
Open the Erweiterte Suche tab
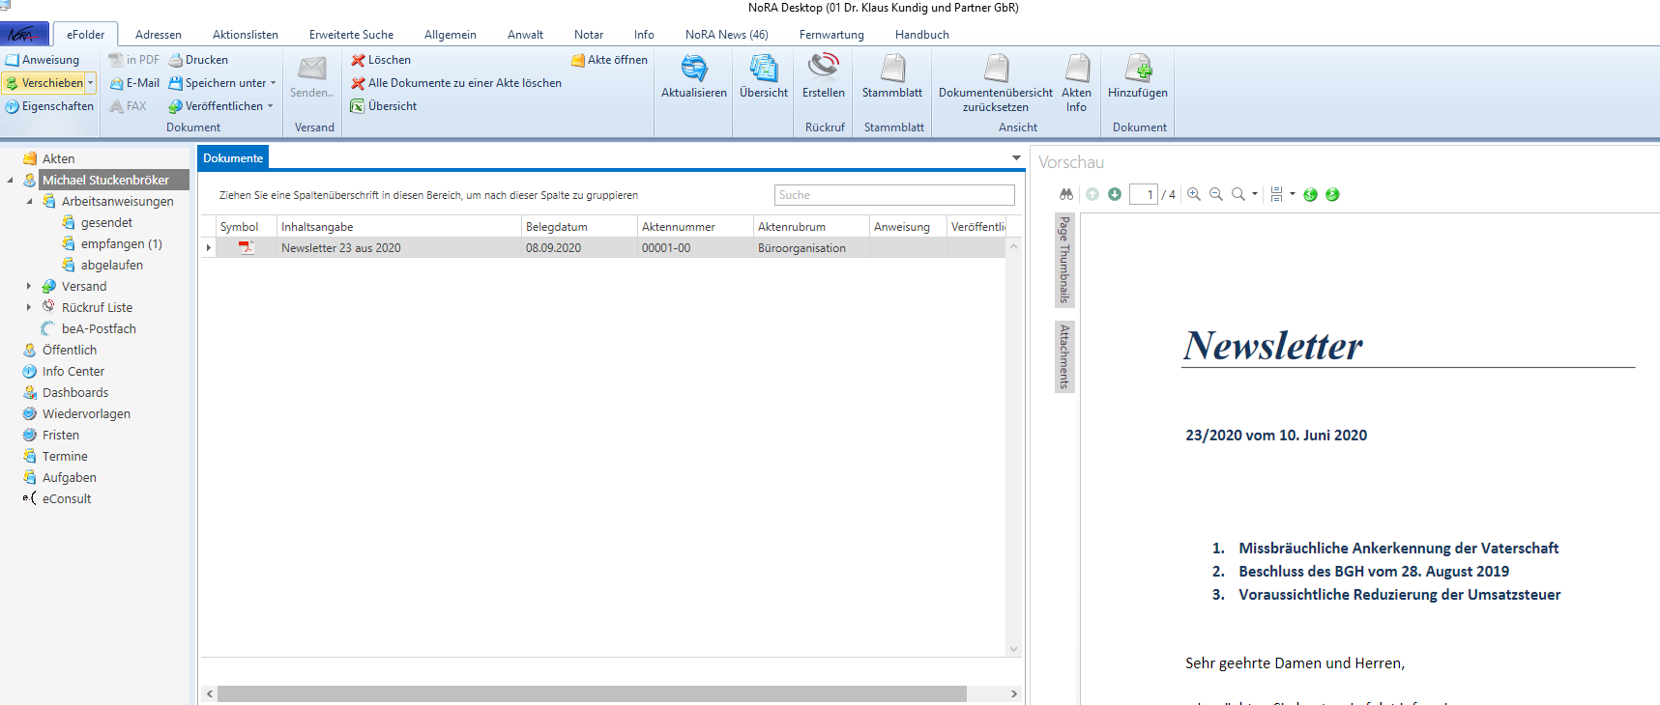point(351,35)
